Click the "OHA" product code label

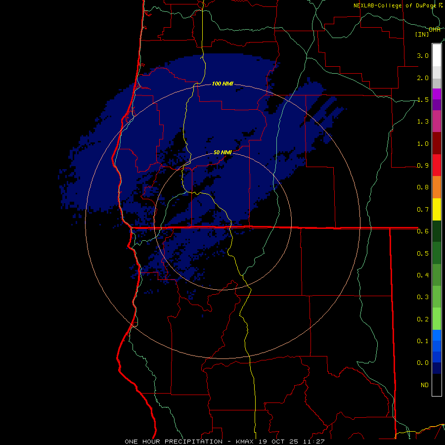click(x=435, y=30)
